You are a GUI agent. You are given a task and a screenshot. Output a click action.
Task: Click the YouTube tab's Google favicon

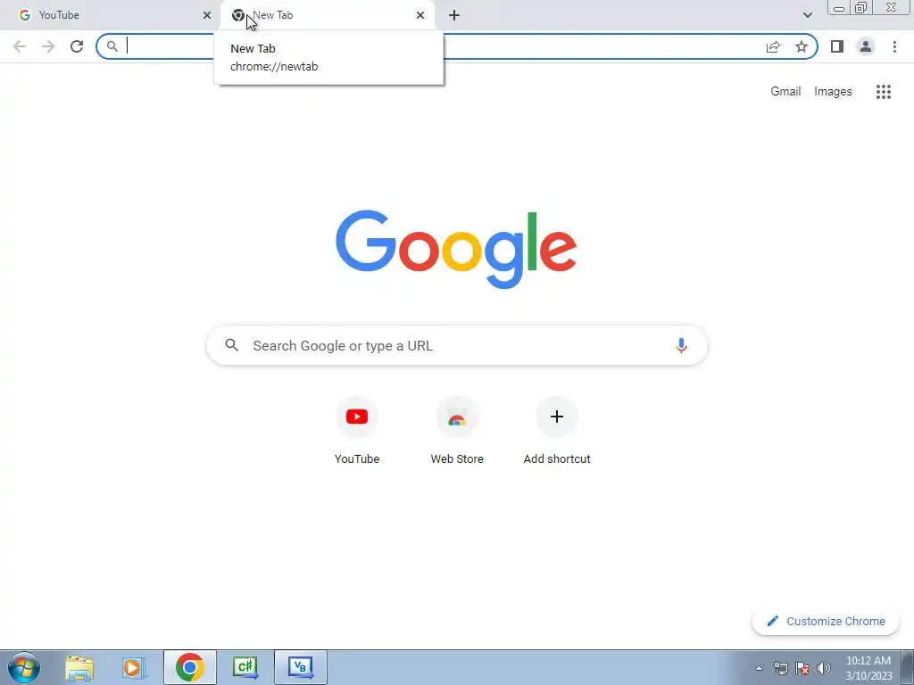24,15
